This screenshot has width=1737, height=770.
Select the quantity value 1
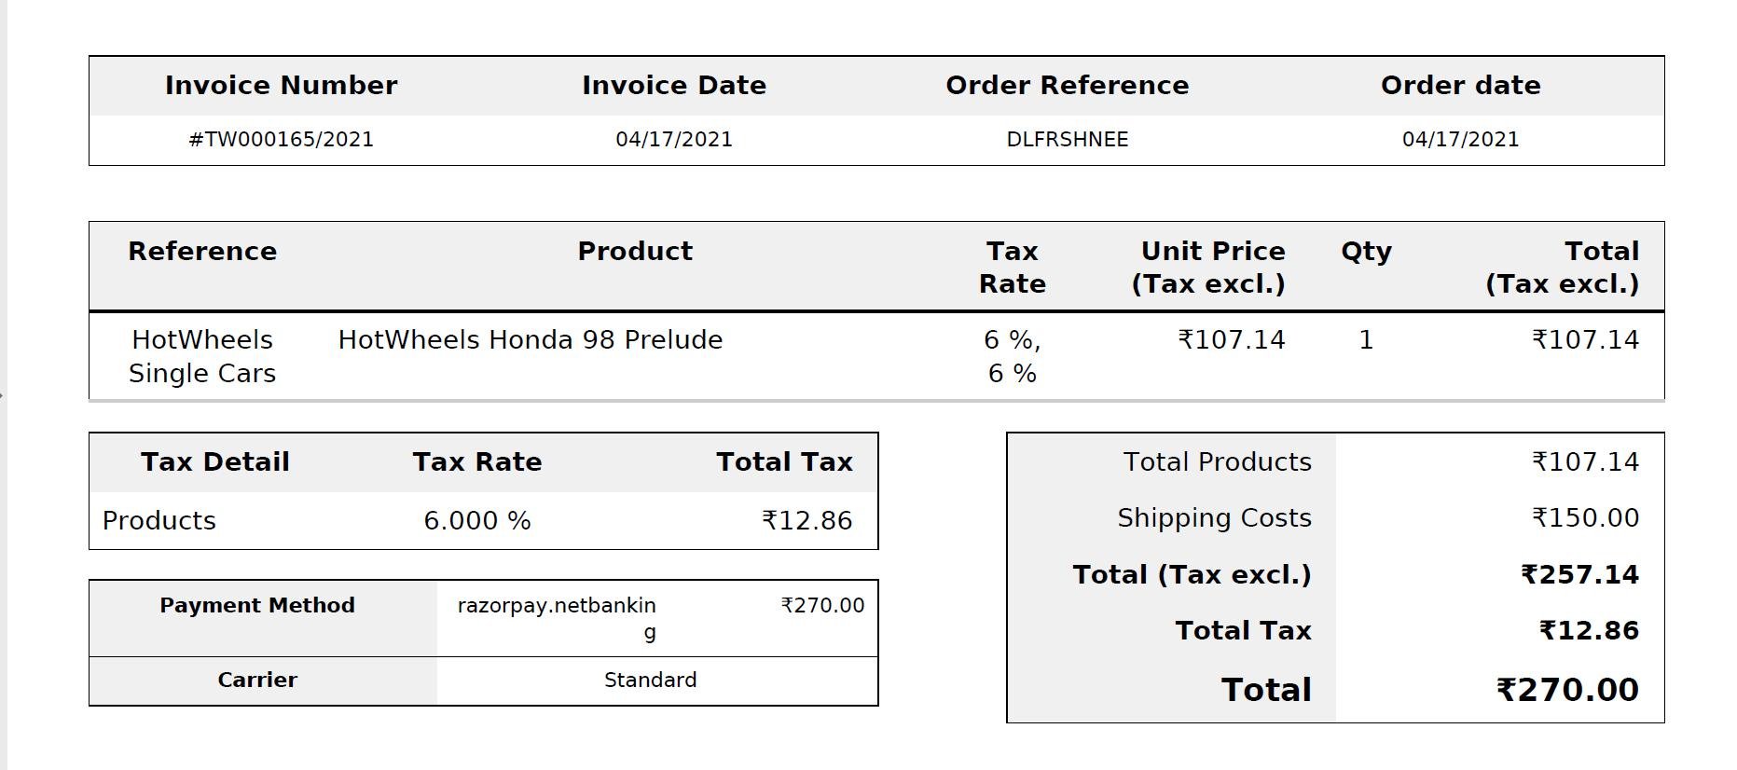(x=1365, y=340)
